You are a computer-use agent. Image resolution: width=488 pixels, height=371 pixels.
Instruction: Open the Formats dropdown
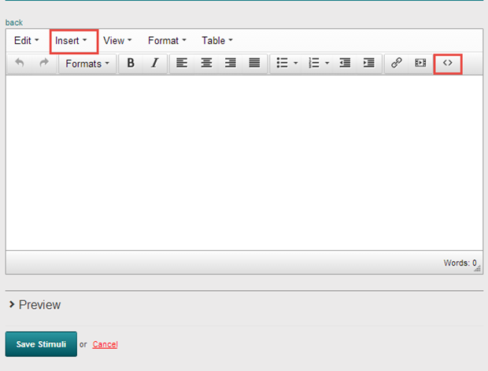pyautogui.click(x=87, y=64)
